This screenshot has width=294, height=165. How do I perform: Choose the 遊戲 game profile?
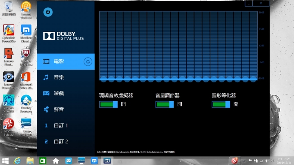point(66,93)
